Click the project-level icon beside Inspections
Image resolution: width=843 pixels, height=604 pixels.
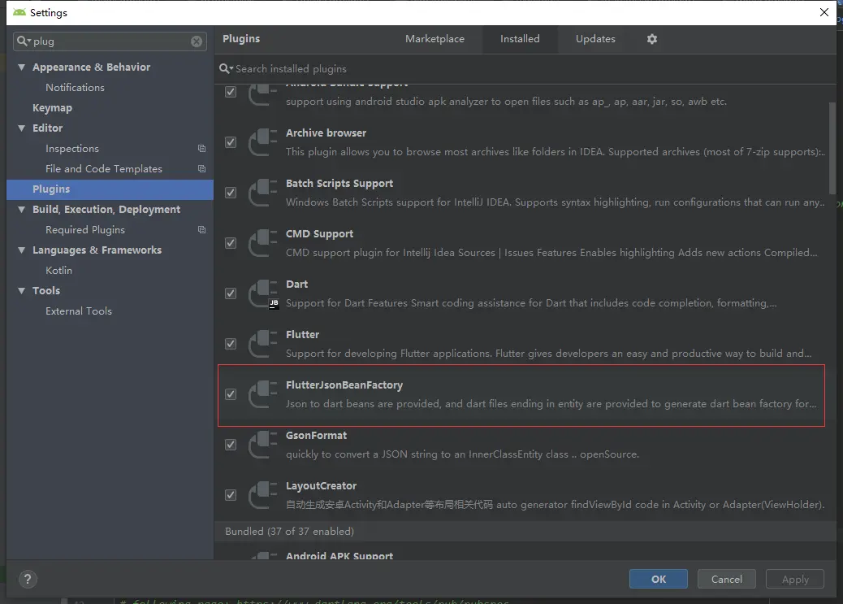point(201,149)
